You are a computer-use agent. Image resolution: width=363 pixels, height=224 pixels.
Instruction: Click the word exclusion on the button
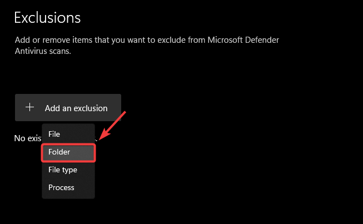point(89,108)
